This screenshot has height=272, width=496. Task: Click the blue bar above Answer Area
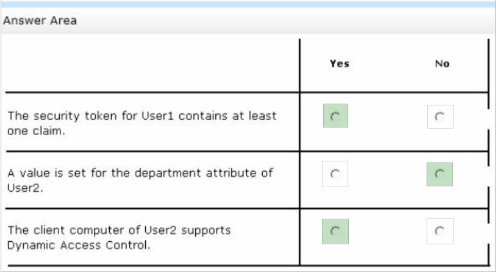click(248, 4)
